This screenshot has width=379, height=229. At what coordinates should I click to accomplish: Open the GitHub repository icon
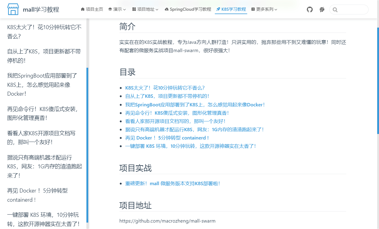pyautogui.click(x=310, y=10)
